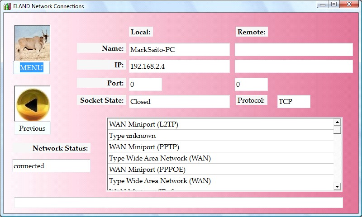Select WAN Miniport (PPPOE) entry
The height and width of the screenshot is (217, 362).
tap(221, 170)
